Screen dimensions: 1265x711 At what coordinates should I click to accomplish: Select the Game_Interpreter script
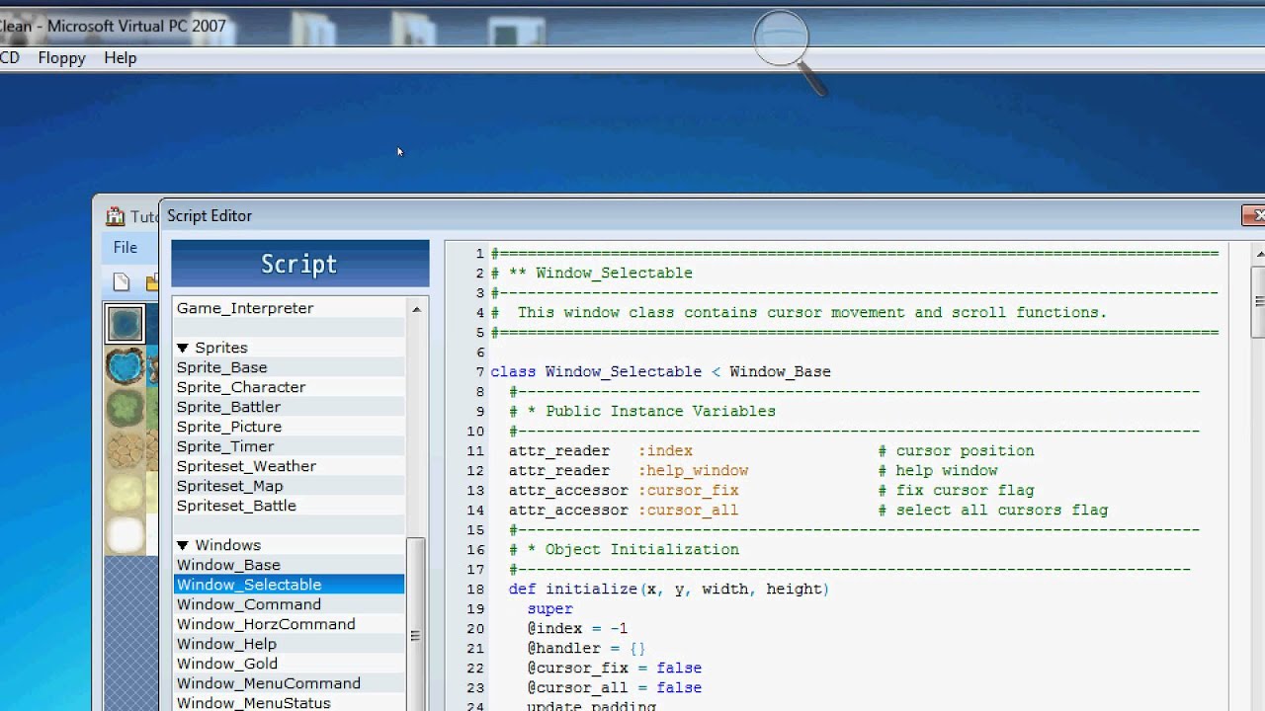pyautogui.click(x=291, y=308)
